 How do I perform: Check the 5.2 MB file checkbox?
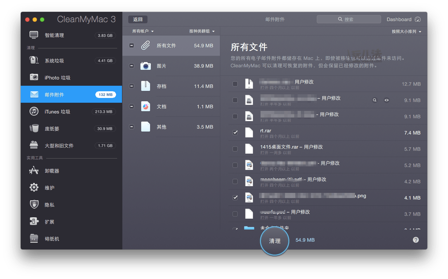coord(235,165)
